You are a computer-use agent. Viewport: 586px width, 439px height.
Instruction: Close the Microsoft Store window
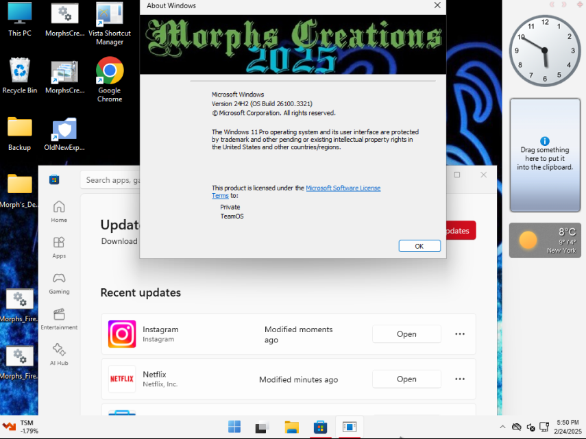483,175
